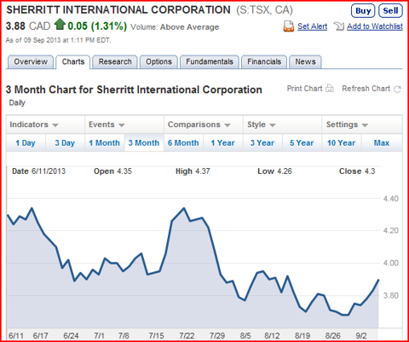Image resolution: width=409 pixels, height=342 pixels.
Task: Click the 4.20 y-axis label
Action: [391, 230]
